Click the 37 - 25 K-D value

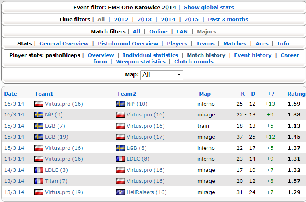246,137
